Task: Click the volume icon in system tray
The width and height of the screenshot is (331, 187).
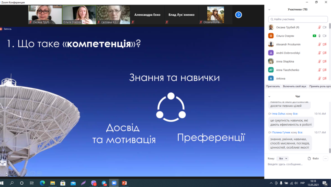Action: (x=296, y=183)
